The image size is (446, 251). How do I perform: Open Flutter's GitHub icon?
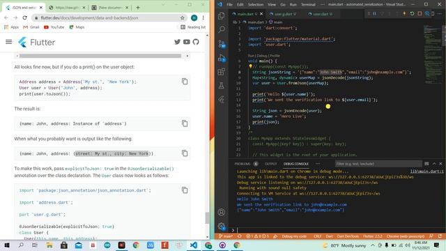coord(196,42)
